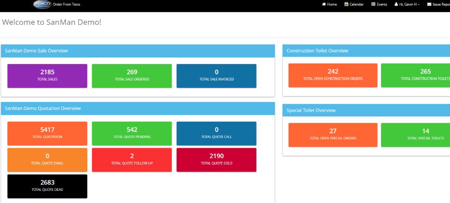View the Total Quote Sold tile
450x203 pixels.
(x=216, y=159)
